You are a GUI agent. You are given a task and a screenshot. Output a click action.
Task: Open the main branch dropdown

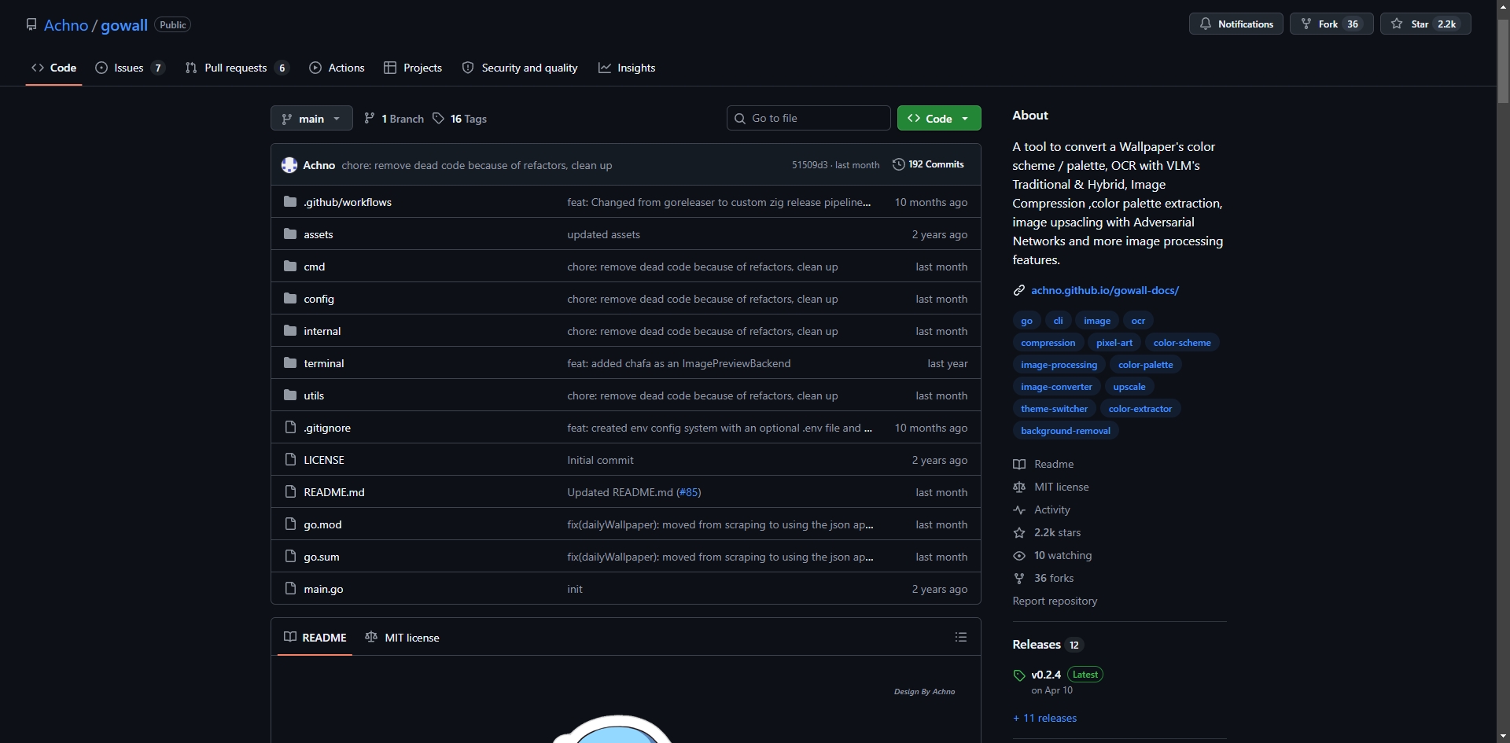(311, 119)
